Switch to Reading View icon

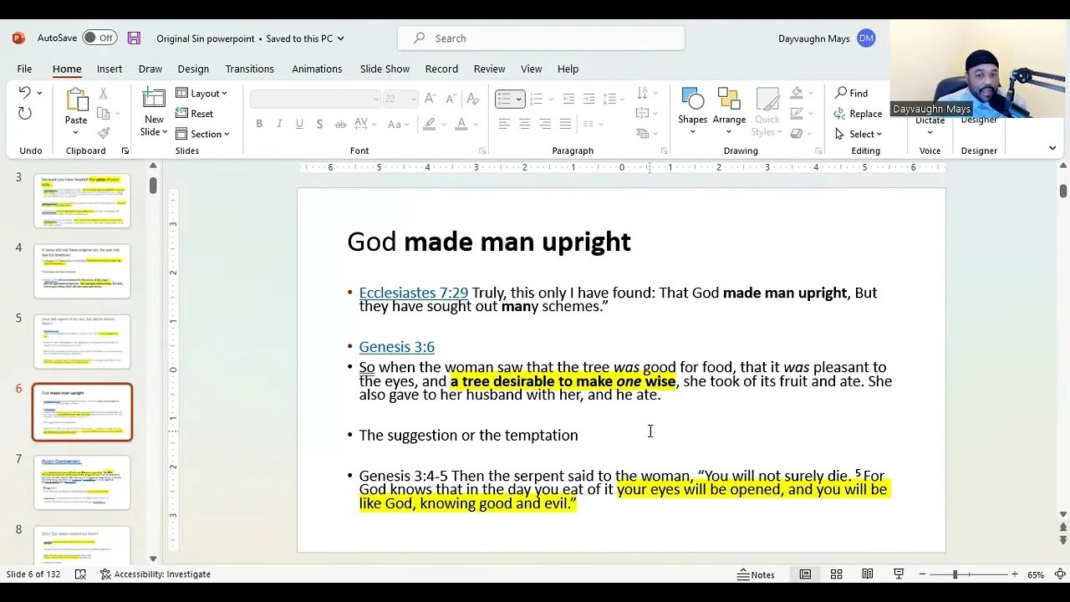pyautogui.click(x=868, y=574)
